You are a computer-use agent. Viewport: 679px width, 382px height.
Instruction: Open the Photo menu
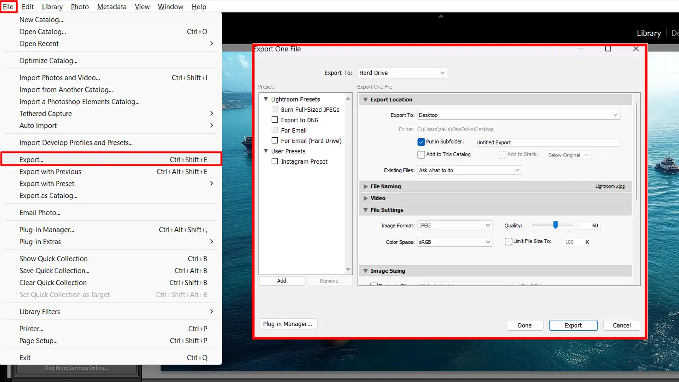tap(80, 7)
